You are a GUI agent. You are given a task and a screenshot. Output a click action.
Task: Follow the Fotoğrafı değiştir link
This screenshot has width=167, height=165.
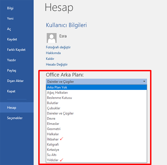pos(58,47)
